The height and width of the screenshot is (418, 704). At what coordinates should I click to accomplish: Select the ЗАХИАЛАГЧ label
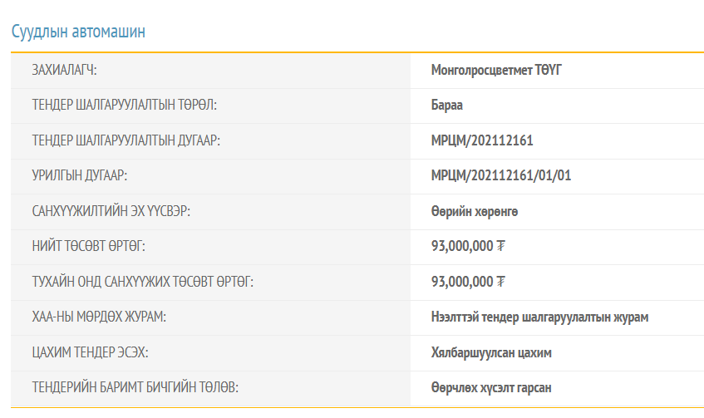click(64, 70)
